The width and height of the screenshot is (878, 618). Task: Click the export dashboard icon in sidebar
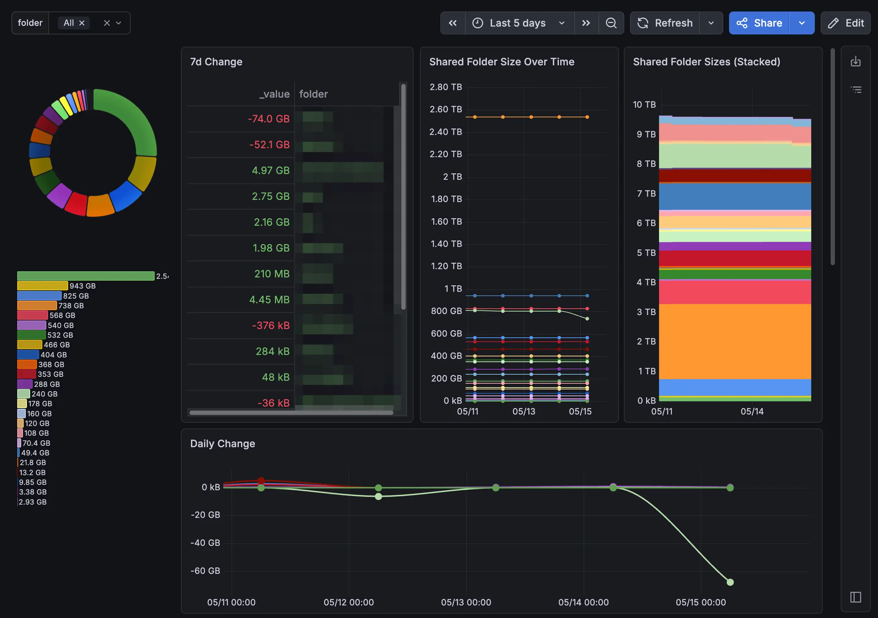(x=855, y=61)
